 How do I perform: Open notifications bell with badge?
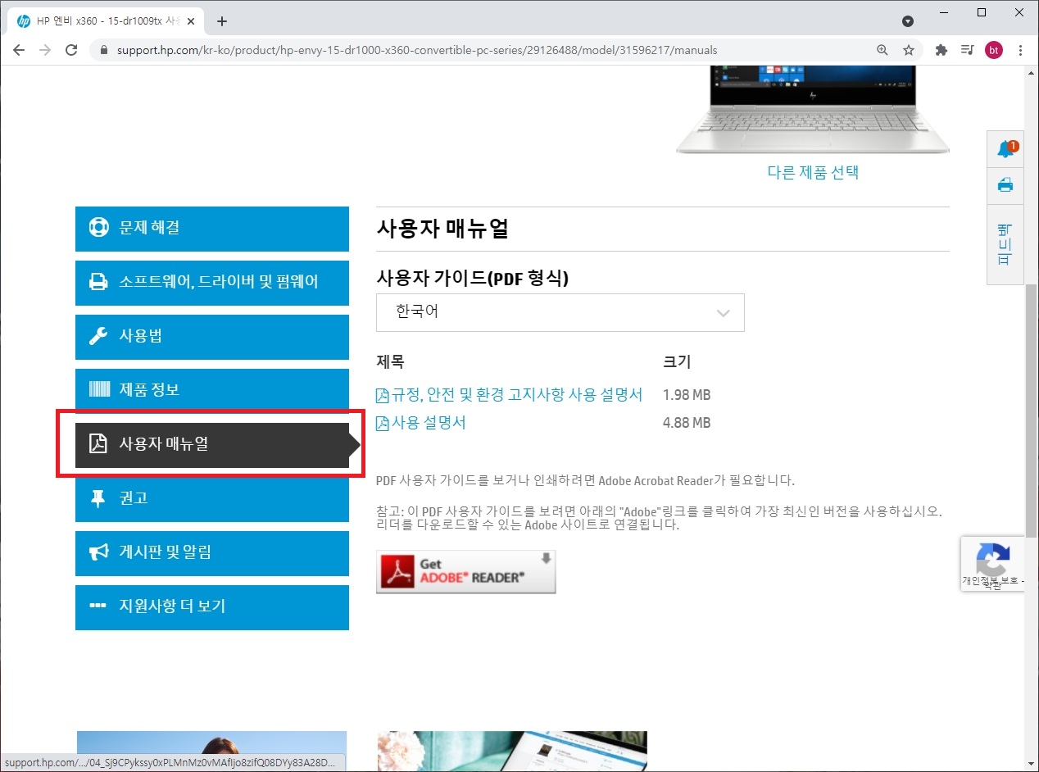coord(1006,149)
